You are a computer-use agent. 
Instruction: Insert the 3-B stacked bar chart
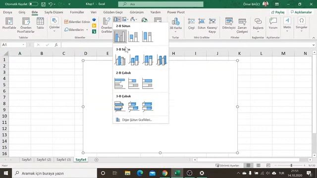pyautogui.click(x=134, y=106)
